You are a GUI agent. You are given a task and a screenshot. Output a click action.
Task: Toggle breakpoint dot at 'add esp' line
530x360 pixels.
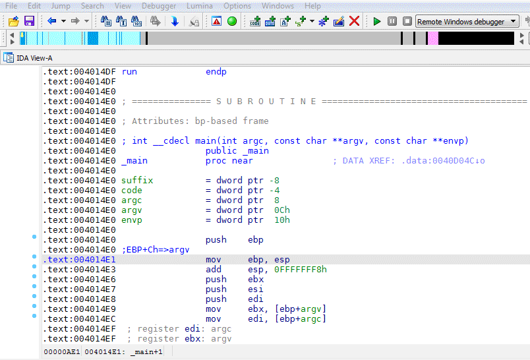point(34,266)
